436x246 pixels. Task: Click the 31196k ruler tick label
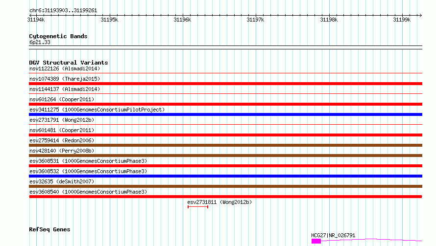click(182, 20)
